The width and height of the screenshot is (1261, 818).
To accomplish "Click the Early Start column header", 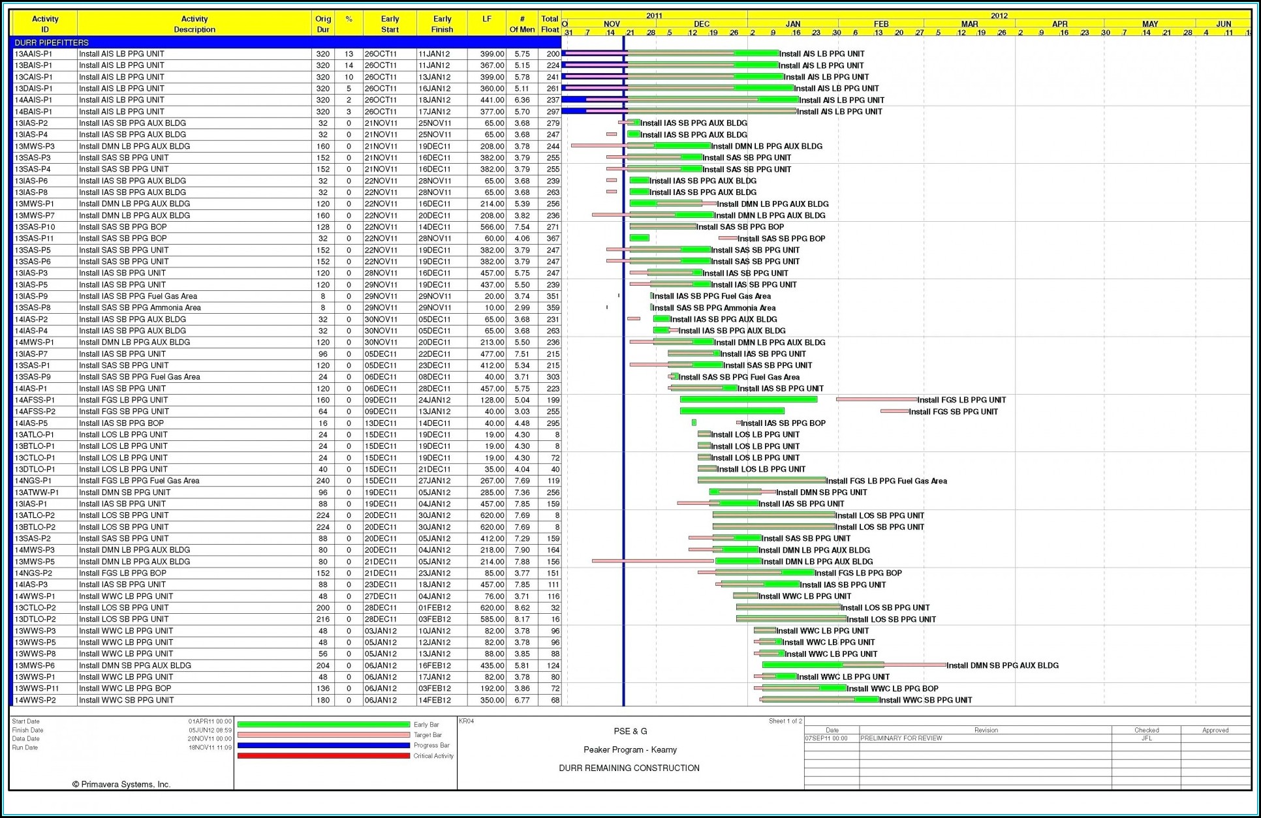I will point(390,24).
